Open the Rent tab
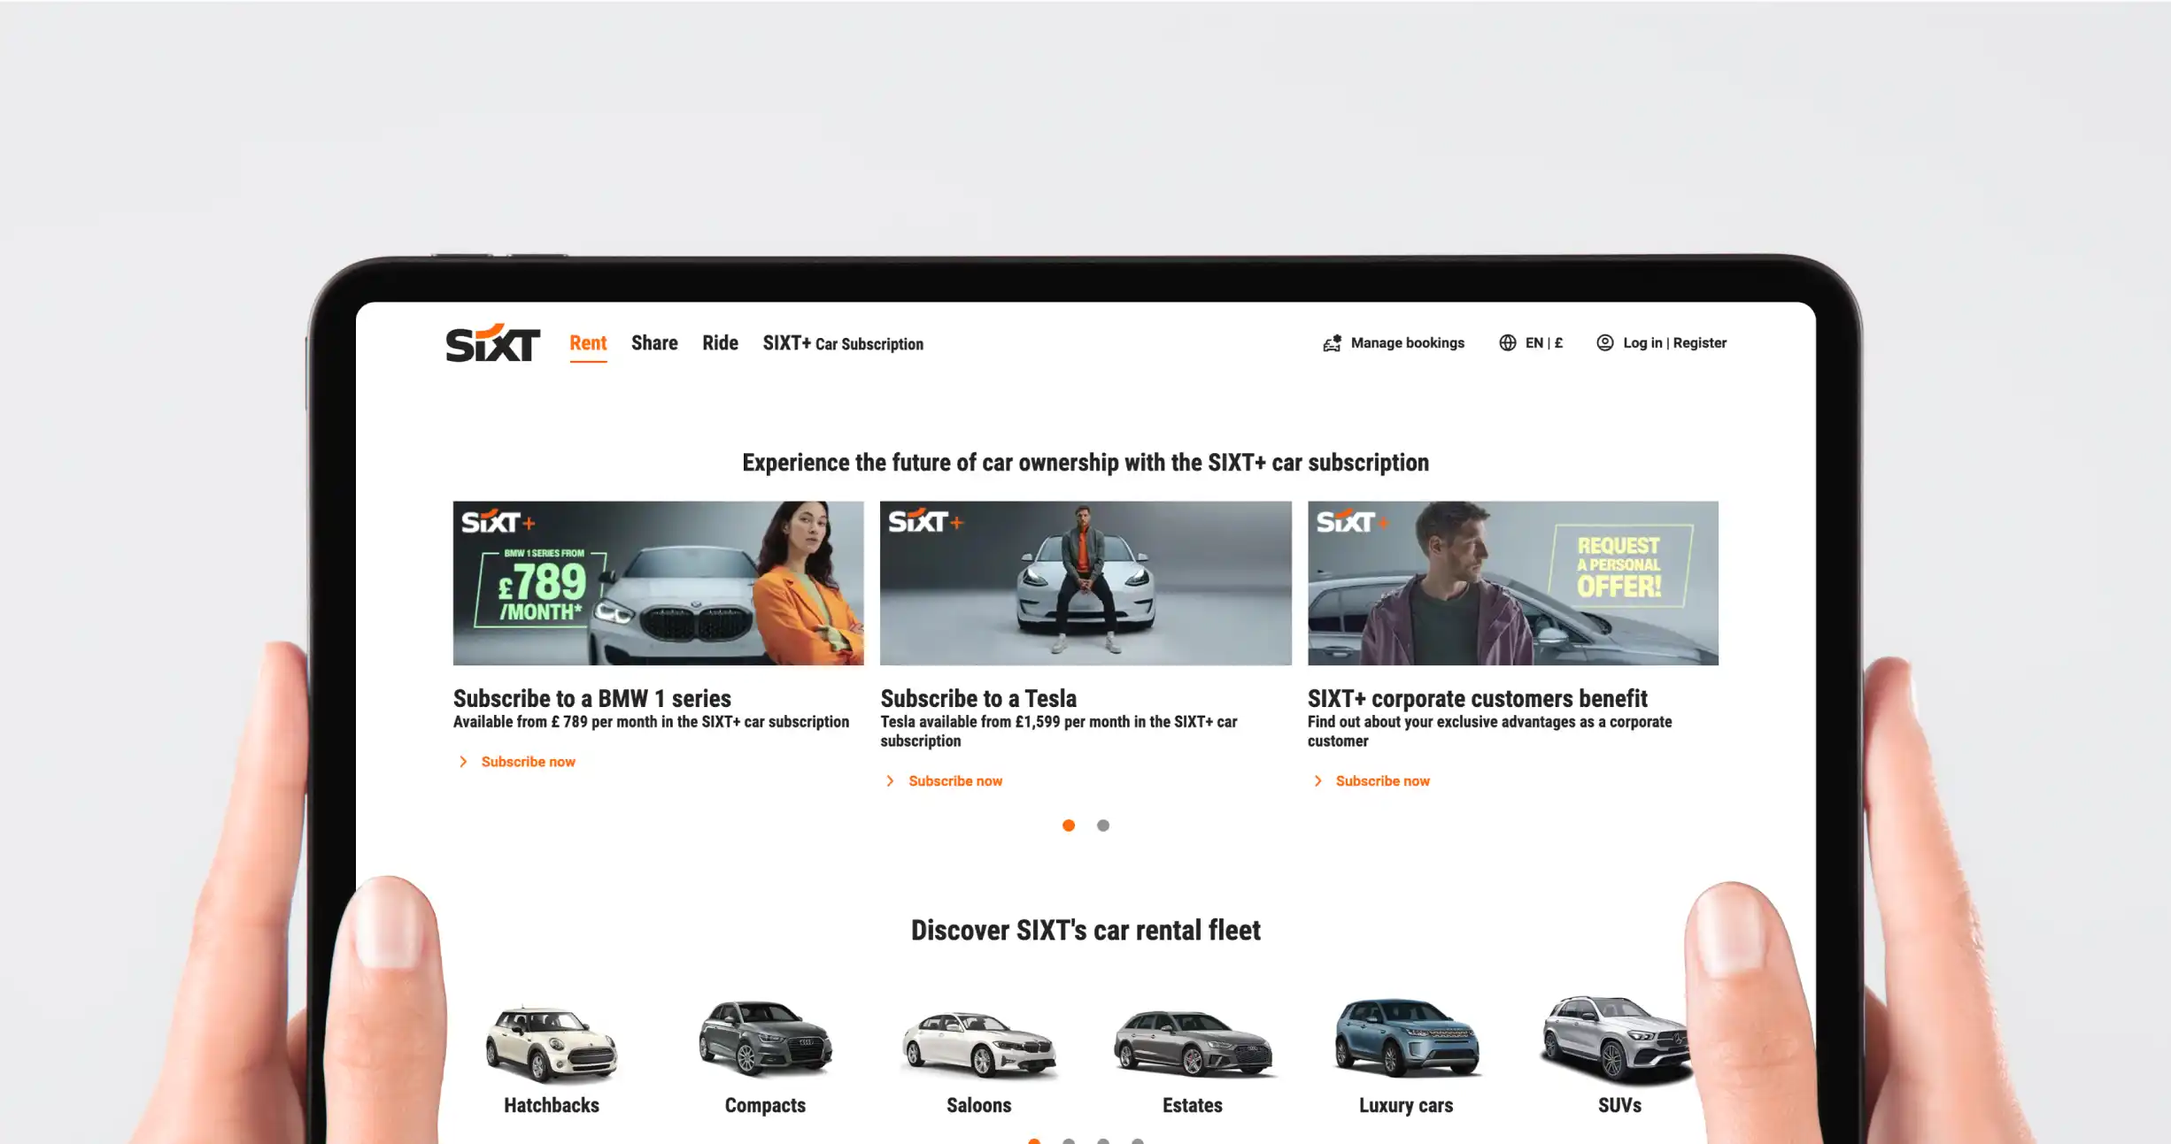2171x1144 pixels. point(588,343)
